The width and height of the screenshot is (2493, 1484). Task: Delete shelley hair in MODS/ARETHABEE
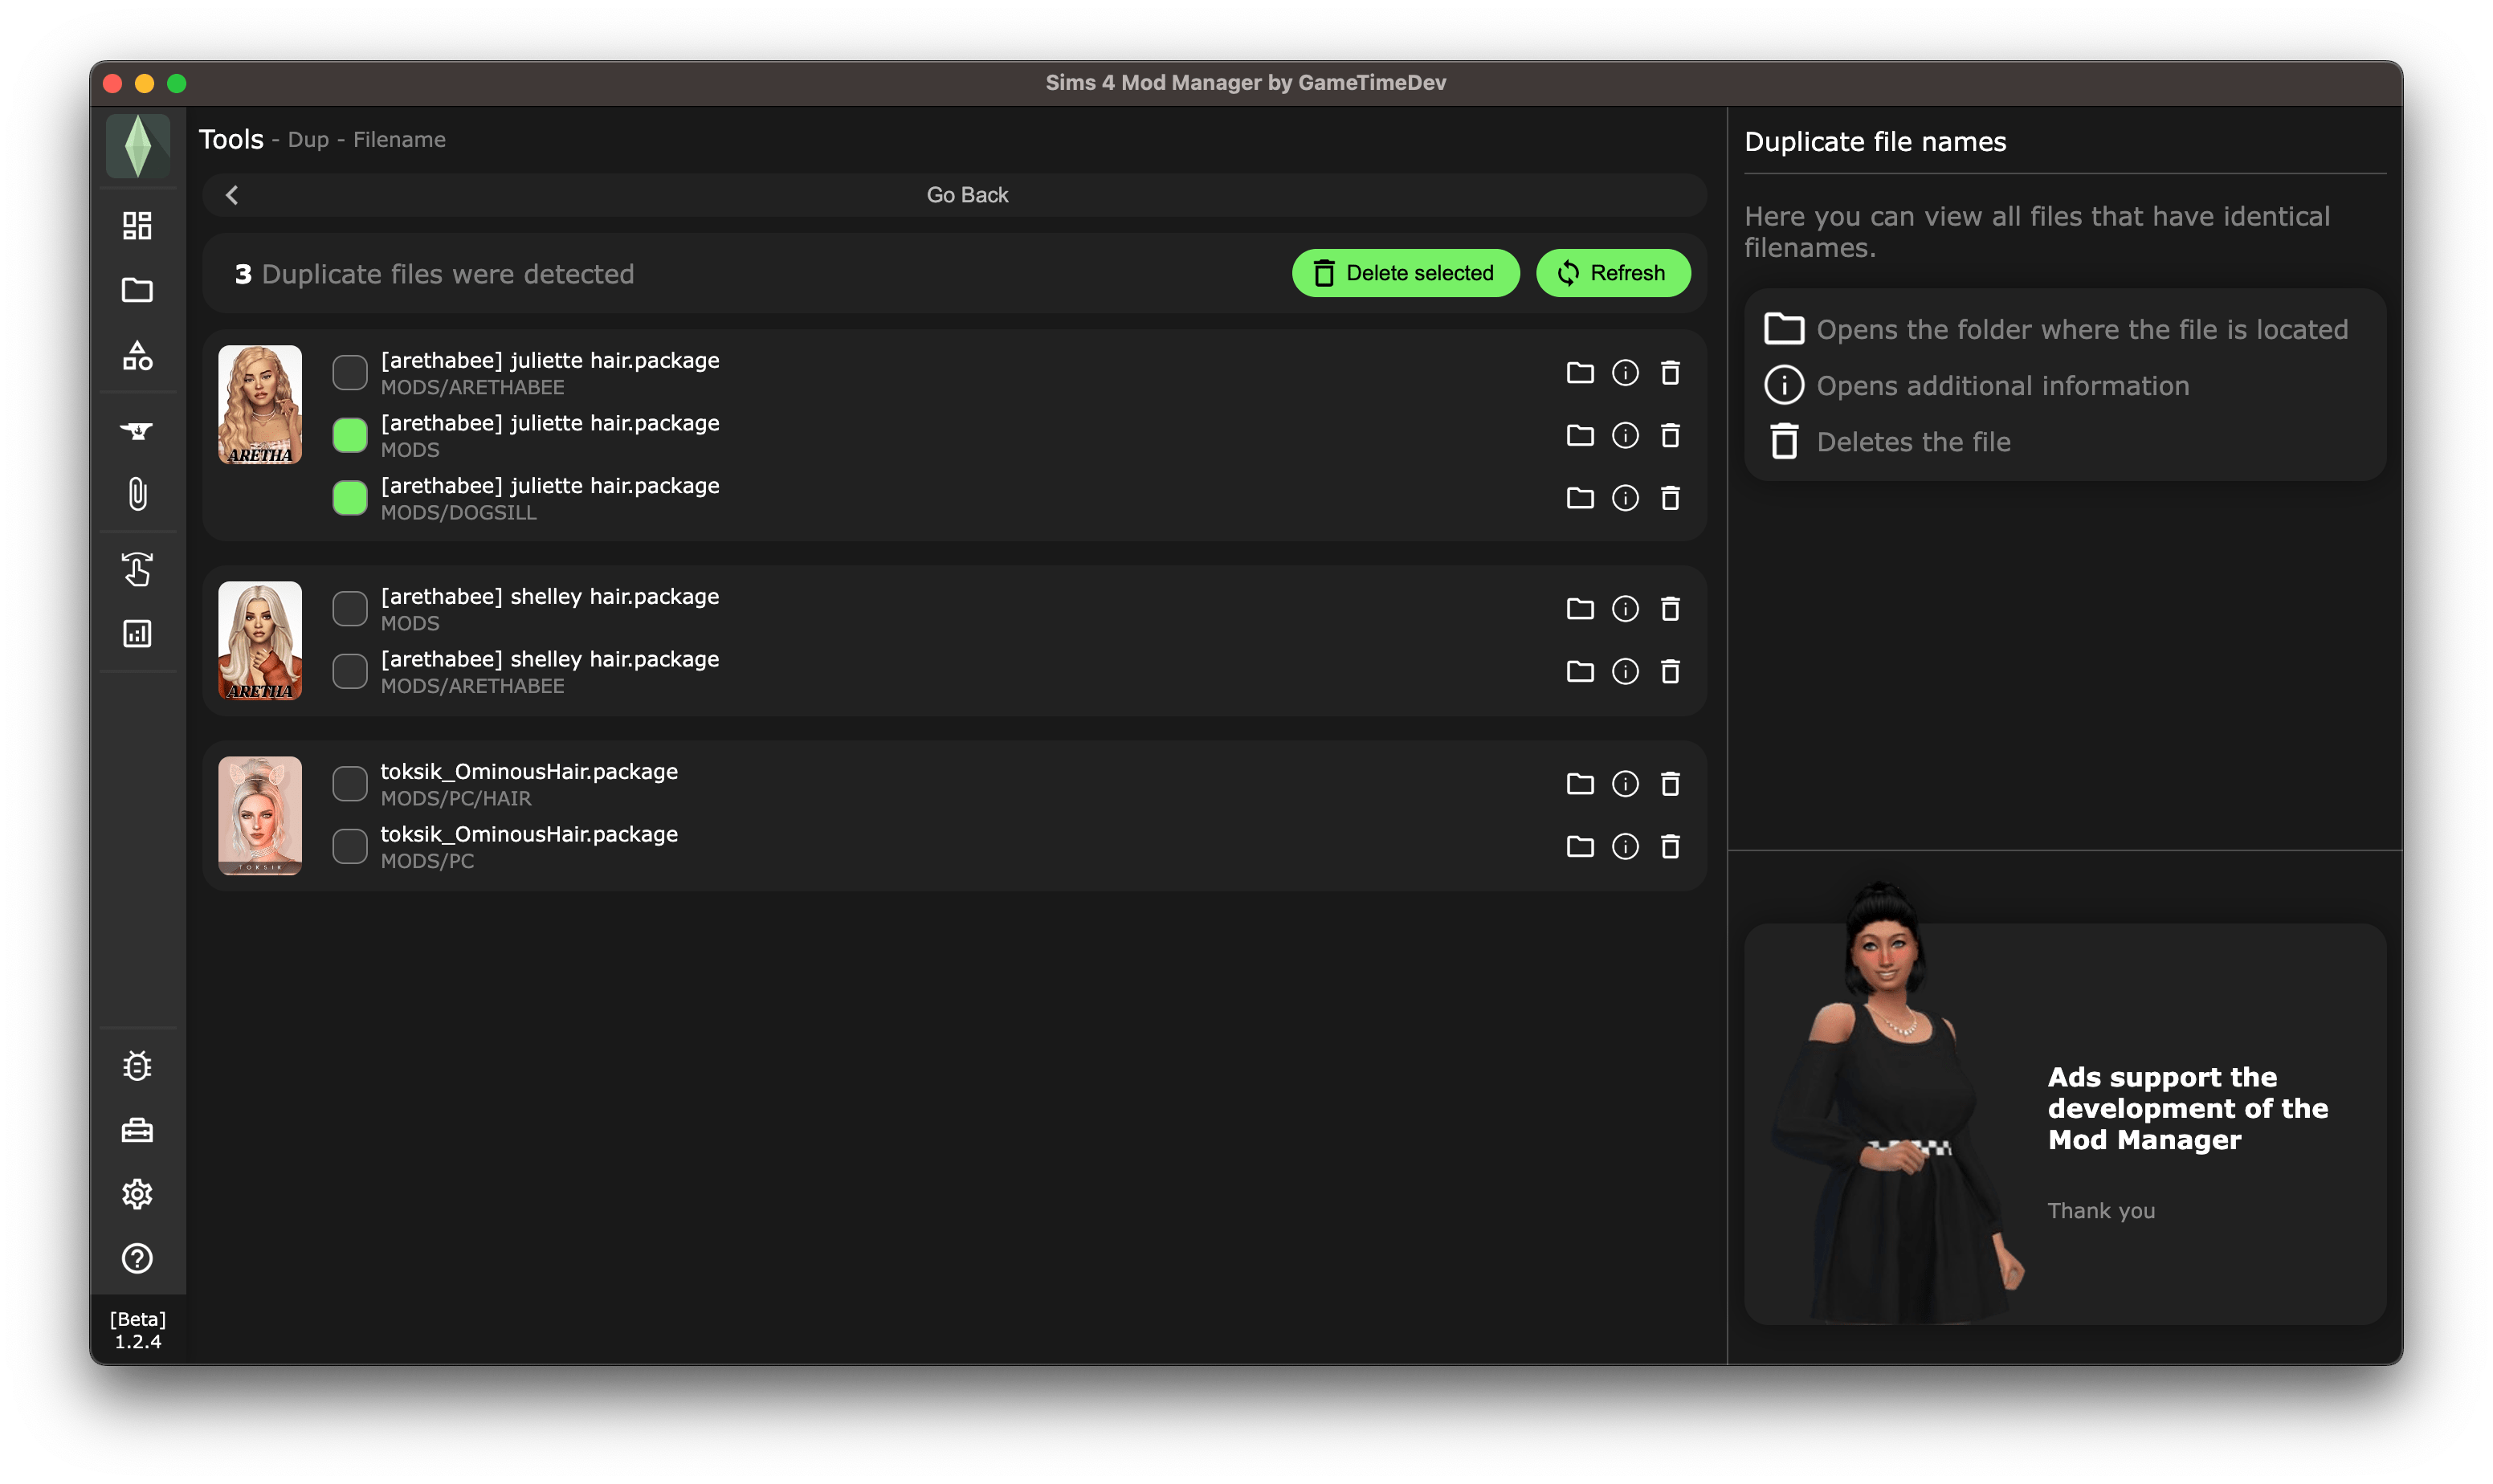[x=1670, y=671]
